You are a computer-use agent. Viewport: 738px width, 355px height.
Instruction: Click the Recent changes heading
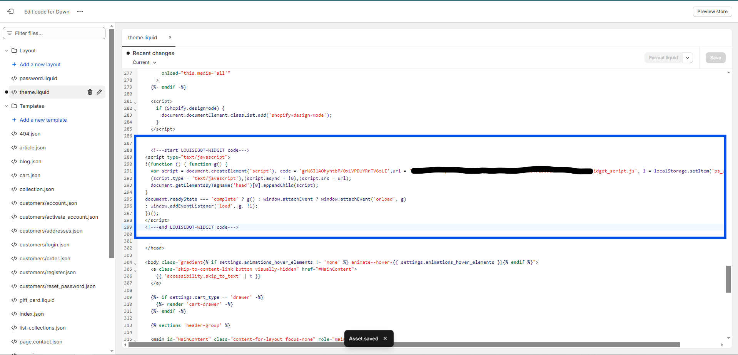pyautogui.click(x=153, y=53)
